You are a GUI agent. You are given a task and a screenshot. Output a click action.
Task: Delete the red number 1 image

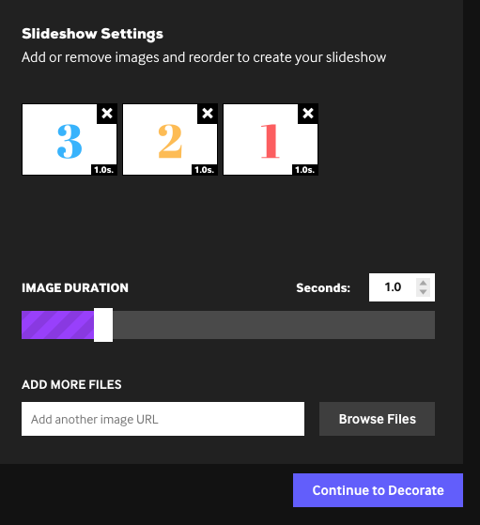click(x=308, y=114)
